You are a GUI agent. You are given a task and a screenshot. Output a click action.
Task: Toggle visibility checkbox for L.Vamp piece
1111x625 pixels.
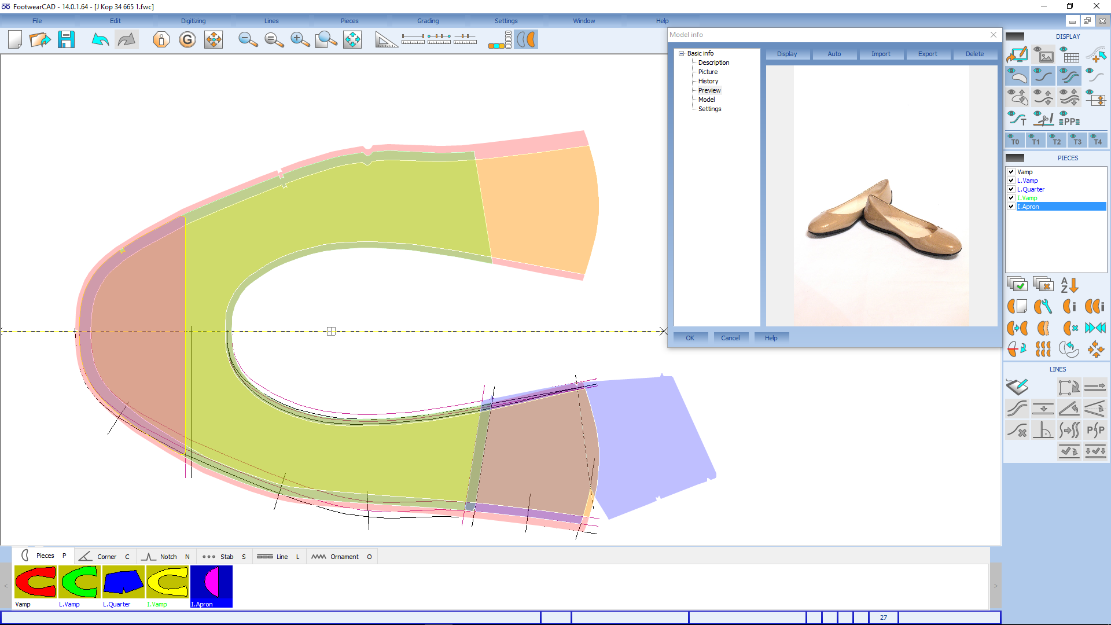tap(1012, 180)
